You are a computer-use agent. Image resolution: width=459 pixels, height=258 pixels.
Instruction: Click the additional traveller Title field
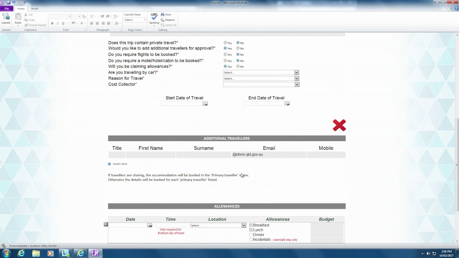pos(117,155)
